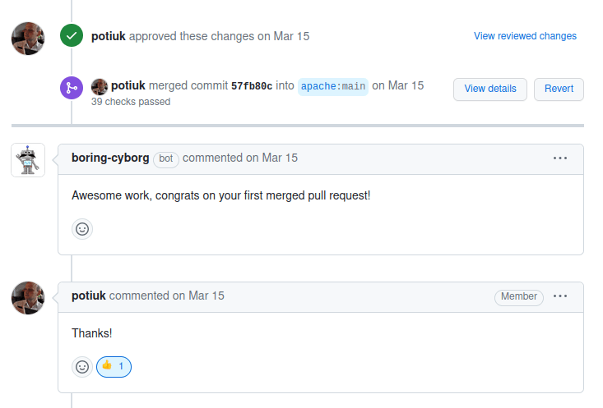
Task: Revert the merged pull request
Action: [559, 89]
